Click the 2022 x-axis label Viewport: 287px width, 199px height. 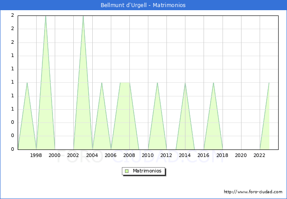point(259,155)
